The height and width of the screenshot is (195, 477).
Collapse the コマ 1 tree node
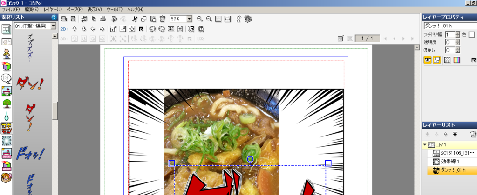coord(425,145)
